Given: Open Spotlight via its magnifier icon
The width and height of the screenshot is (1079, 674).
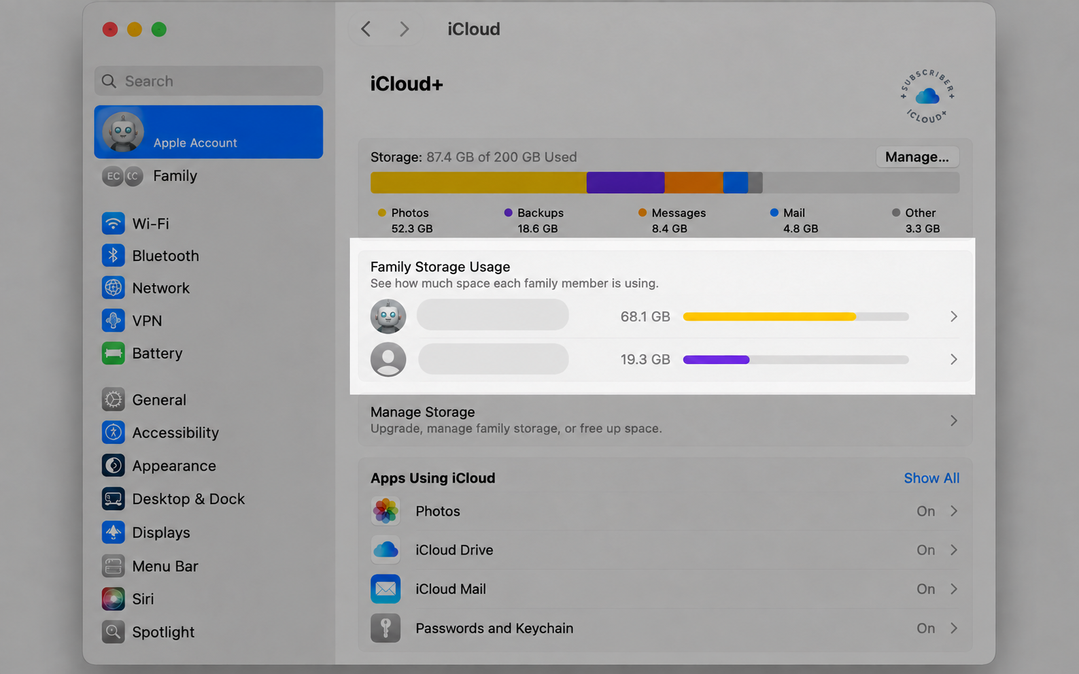Looking at the screenshot, I should click(113, 632).
